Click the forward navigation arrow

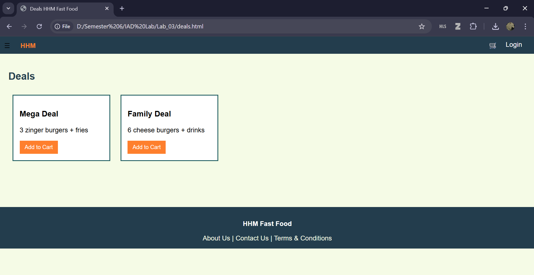pos(24,26)
